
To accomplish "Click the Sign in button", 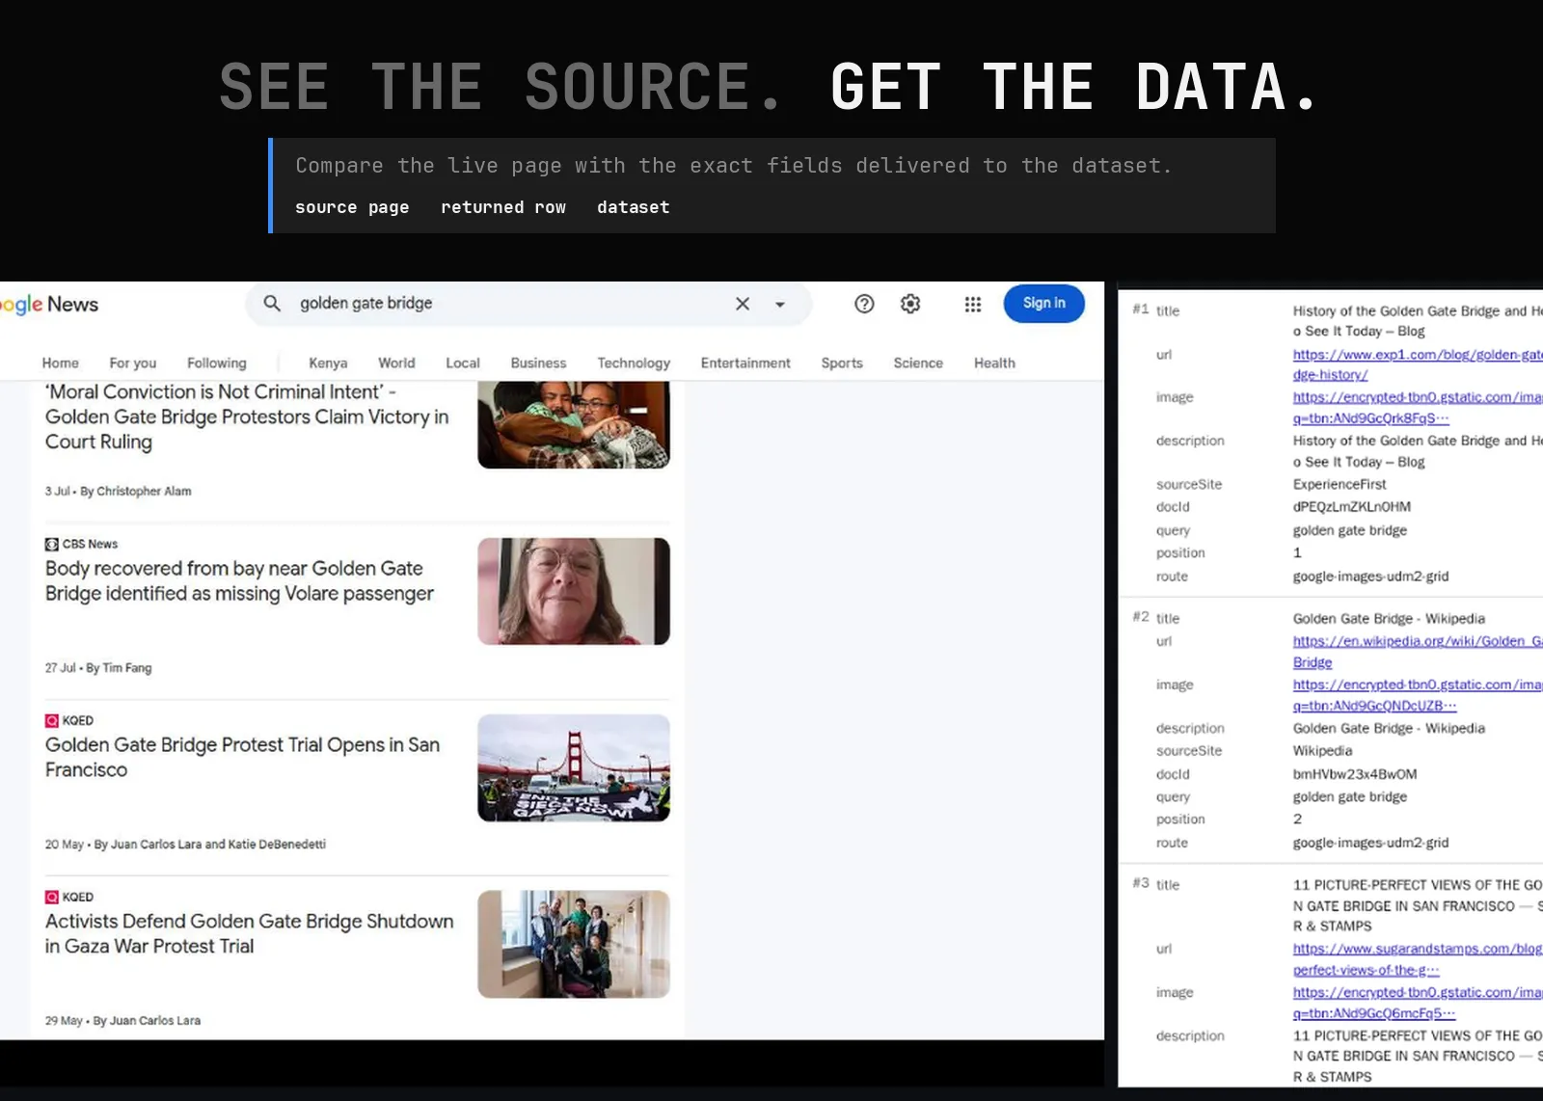I will point(1044,304).
